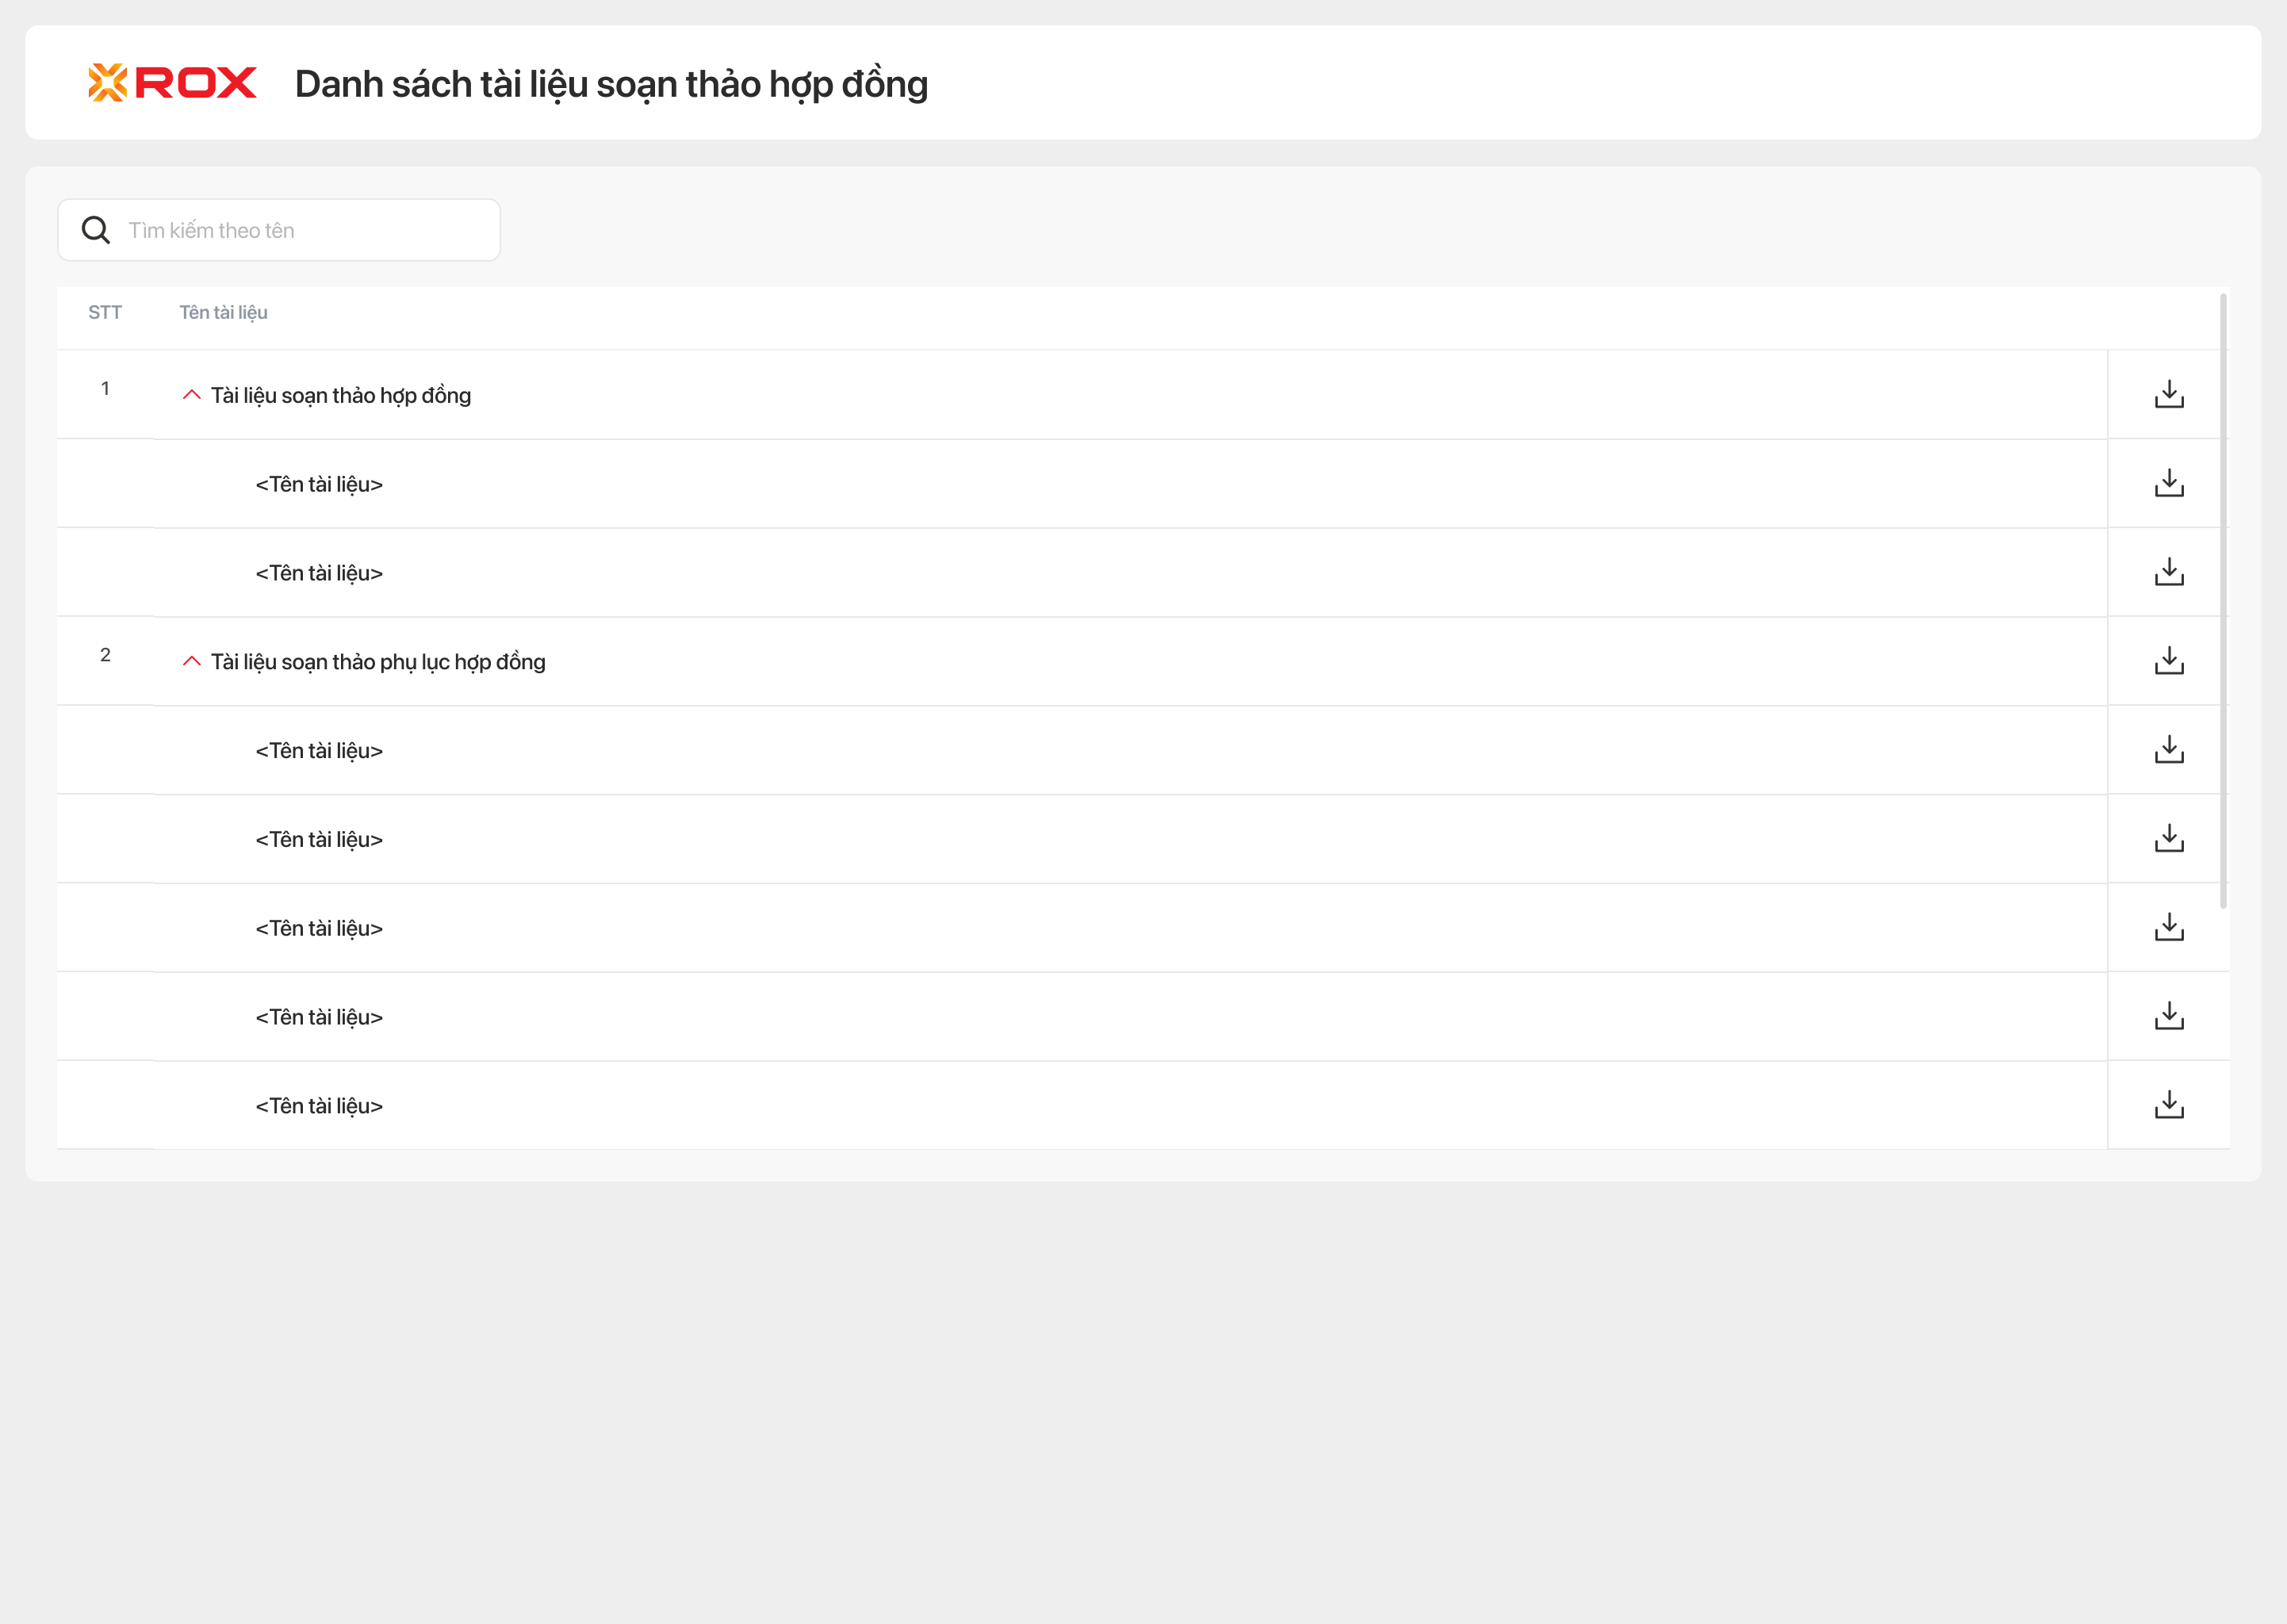Click the STT column header

[105, 313]
